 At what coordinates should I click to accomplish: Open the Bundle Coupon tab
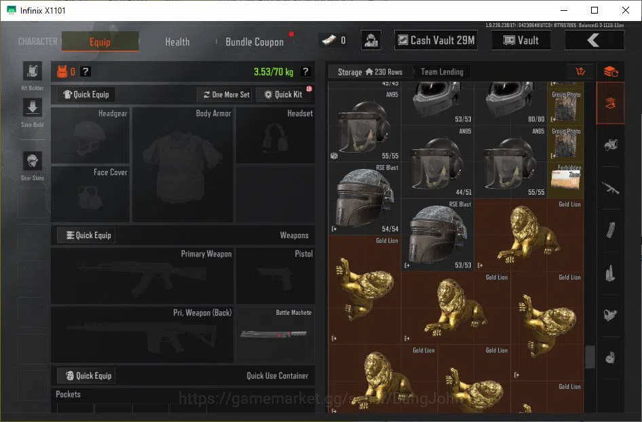(254, 42)
